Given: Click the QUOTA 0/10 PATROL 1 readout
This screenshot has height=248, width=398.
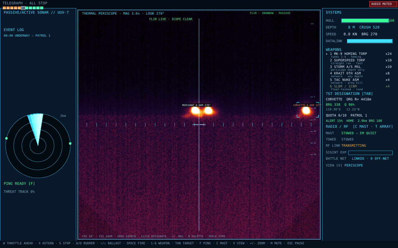Looking at the screenshot, I should click(x=346, y=116).
